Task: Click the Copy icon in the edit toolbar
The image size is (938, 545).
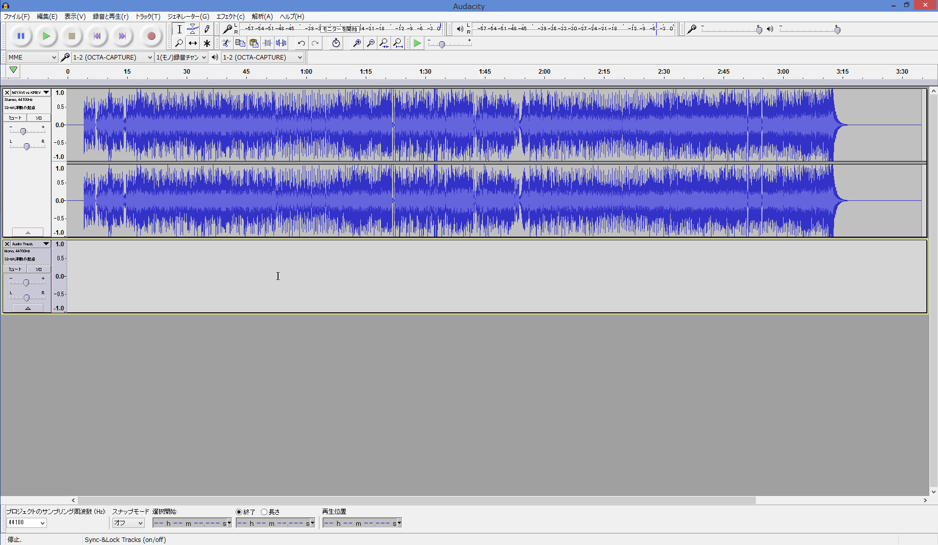Action: (x=240, y=43)
